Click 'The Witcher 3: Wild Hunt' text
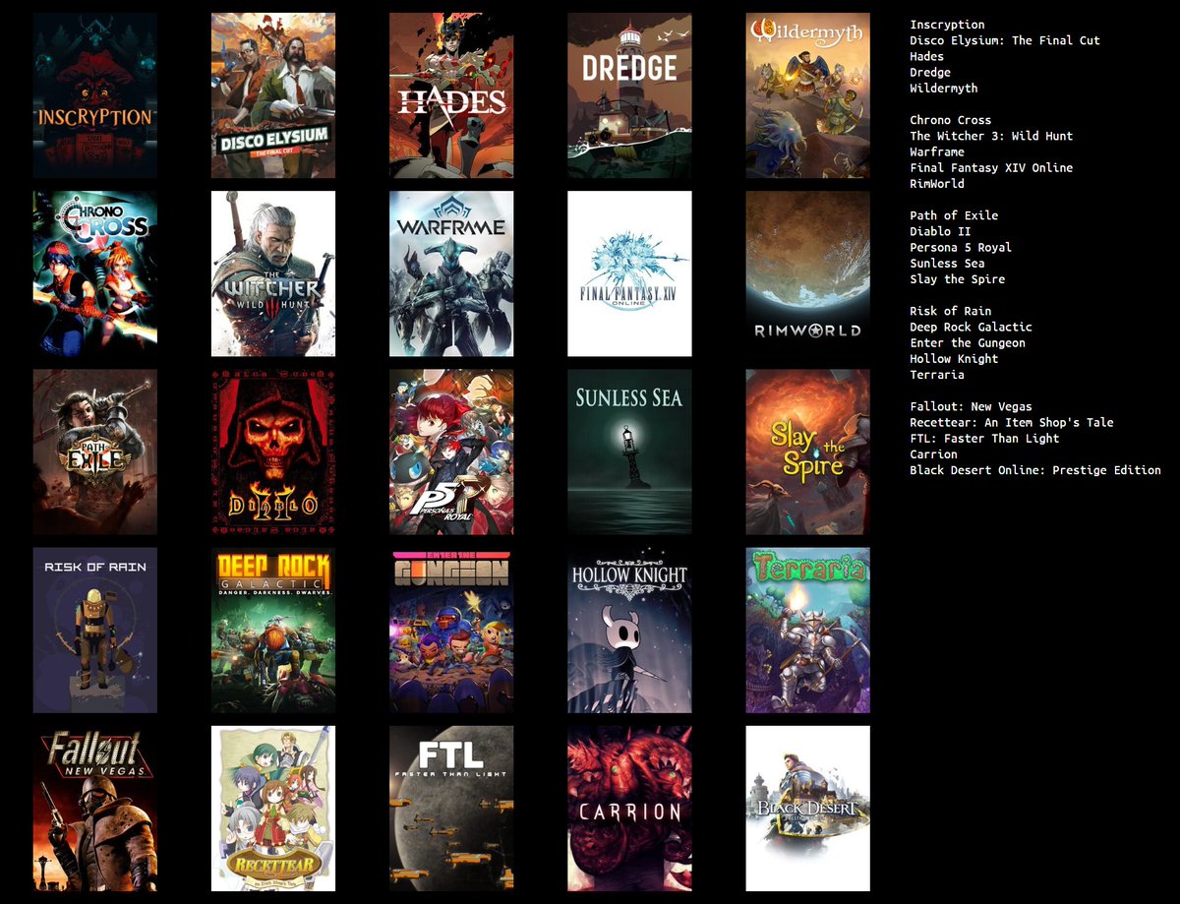The image size is (1180, 904). coord(991,136)
